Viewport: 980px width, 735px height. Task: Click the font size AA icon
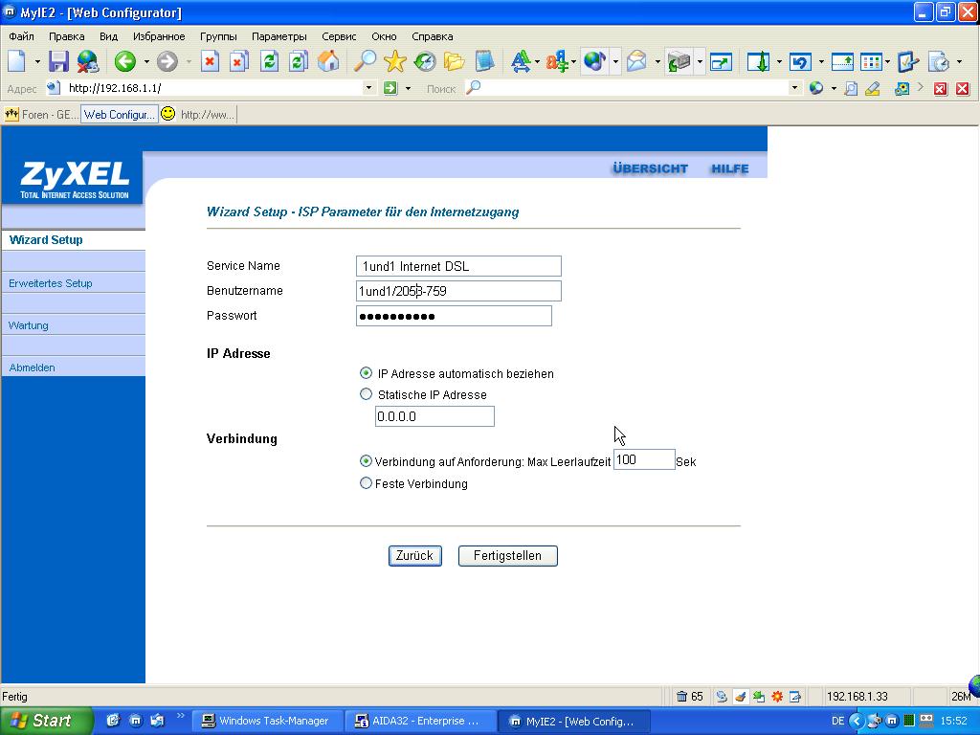click(520, 61)
